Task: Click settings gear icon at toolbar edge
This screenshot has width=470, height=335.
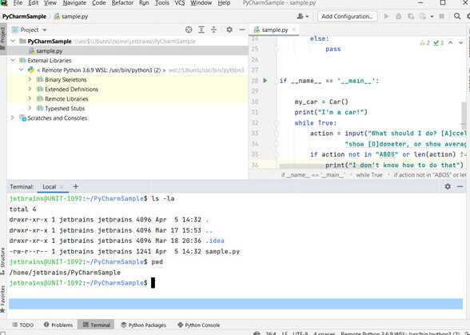Action: pos(468,16)
